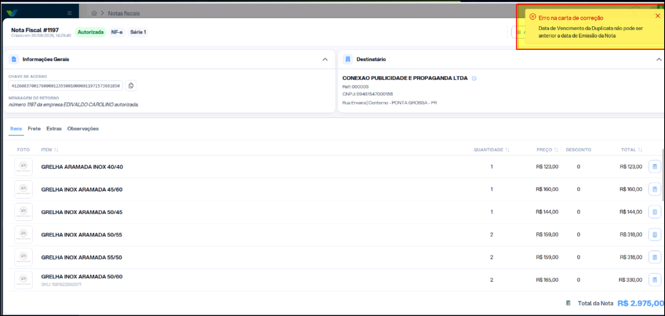This screenshot has width=665, height=316.
Task: Click the Série 1 badge
Action: [x=138, y=32]
